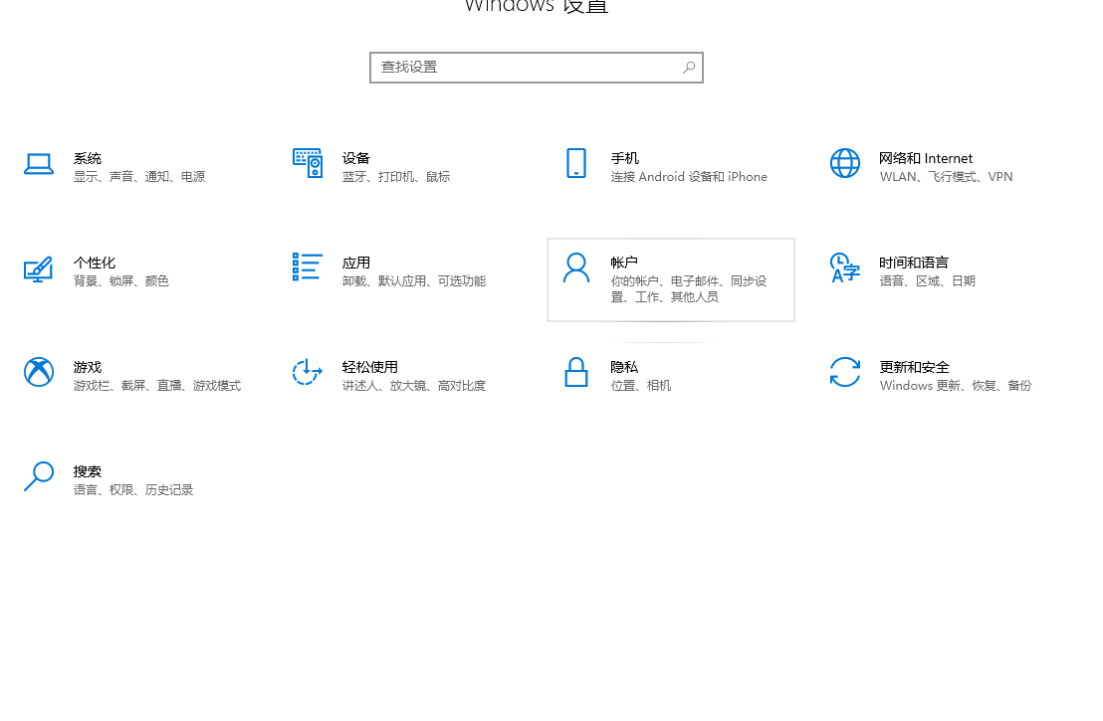The image size is (1103, 721).
Task: Click the 时间和语言 clock icon
Action: pyautogui.click(x=844, y=269)
